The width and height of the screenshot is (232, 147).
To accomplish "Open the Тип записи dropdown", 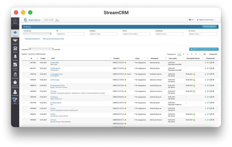I will tap(38, 34).
